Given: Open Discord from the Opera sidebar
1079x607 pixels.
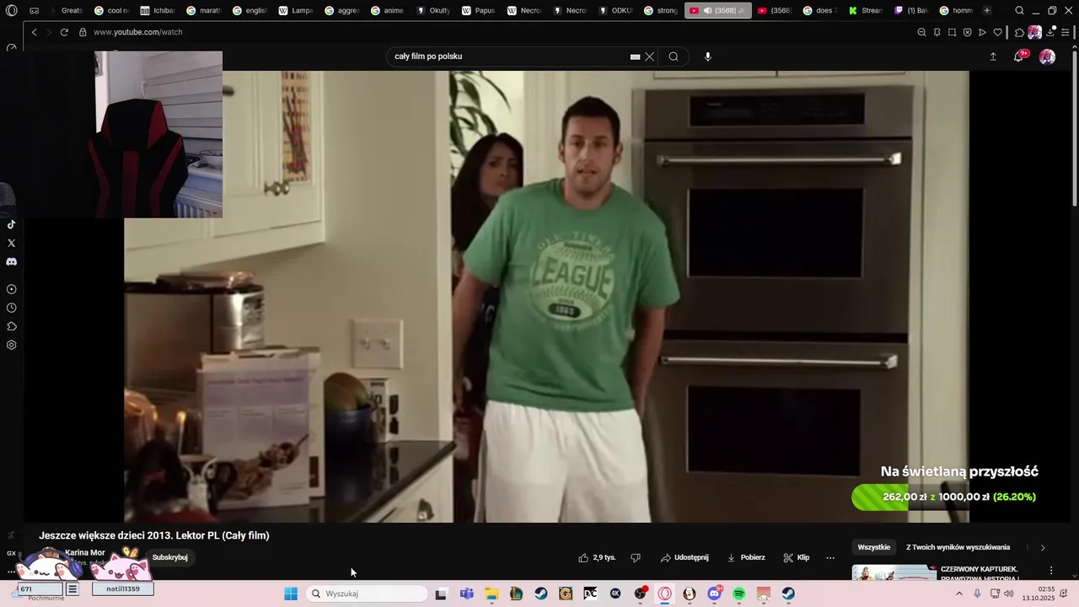Looking at the screenshot, I should pyautogui.click(x=12, y=261).
